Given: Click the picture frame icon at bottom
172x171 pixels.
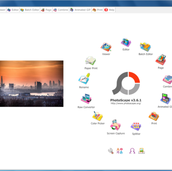Looking at the screenshot, I should pos(141,151).
